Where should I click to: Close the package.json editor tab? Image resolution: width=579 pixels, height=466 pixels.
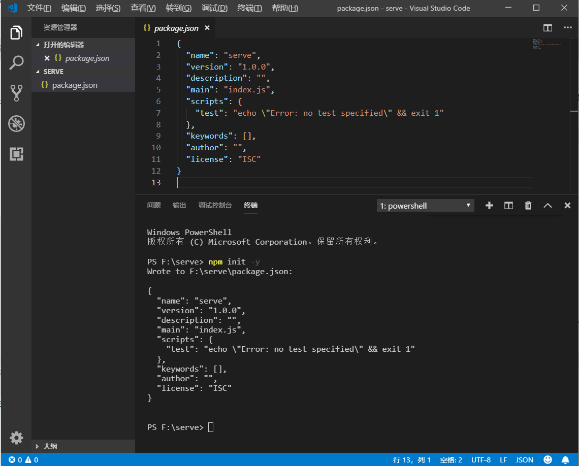207,28
